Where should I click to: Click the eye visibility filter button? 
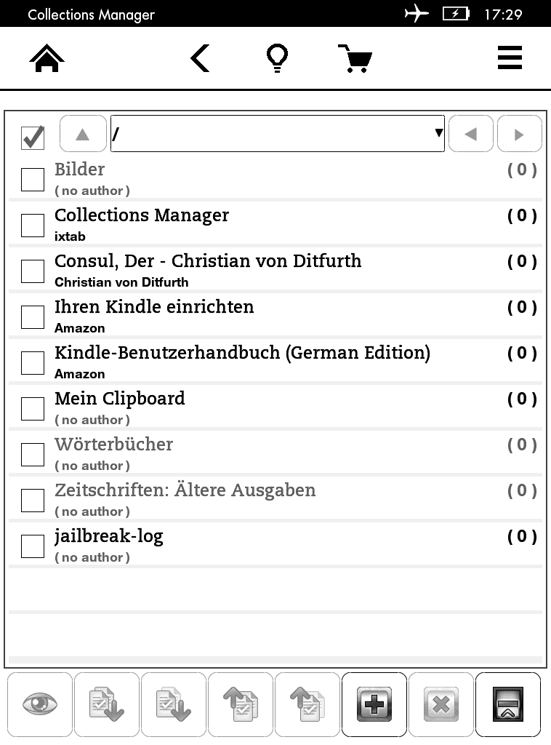(x=40, y=704)
